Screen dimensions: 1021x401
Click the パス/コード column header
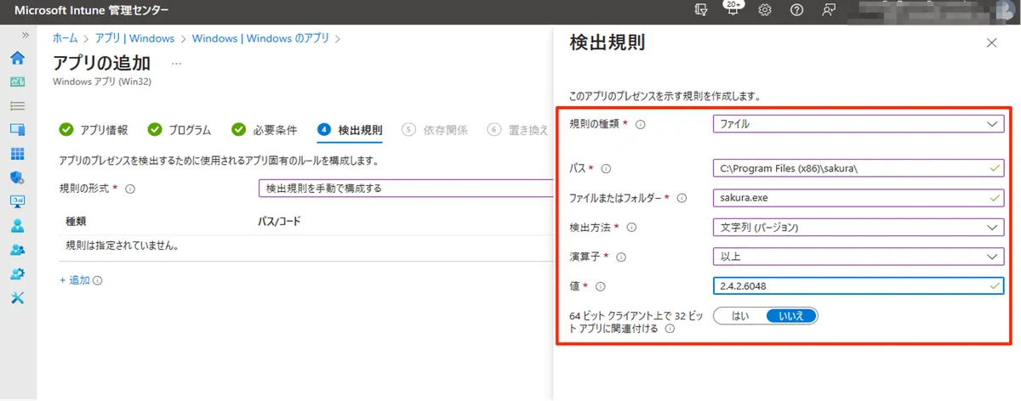point(279,221)
